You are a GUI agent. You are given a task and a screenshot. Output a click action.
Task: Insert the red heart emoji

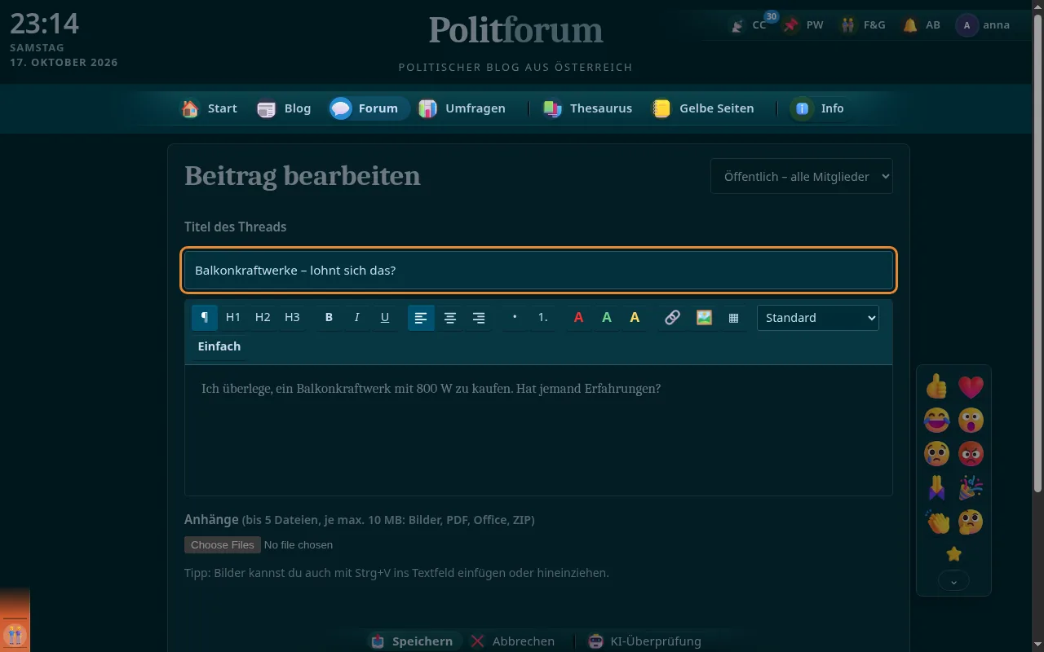[971, 386]
